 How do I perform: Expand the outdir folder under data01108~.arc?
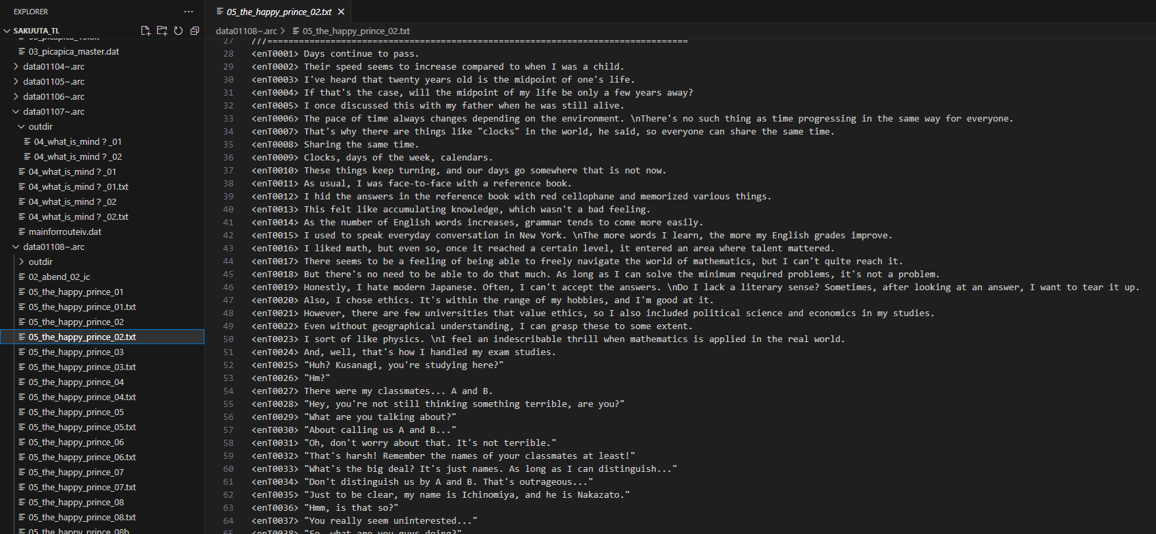22,262
